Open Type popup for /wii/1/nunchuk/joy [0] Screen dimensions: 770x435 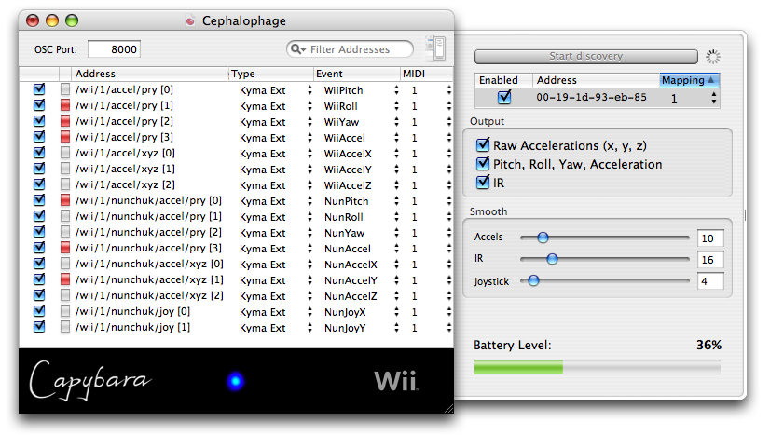(274, 312)
